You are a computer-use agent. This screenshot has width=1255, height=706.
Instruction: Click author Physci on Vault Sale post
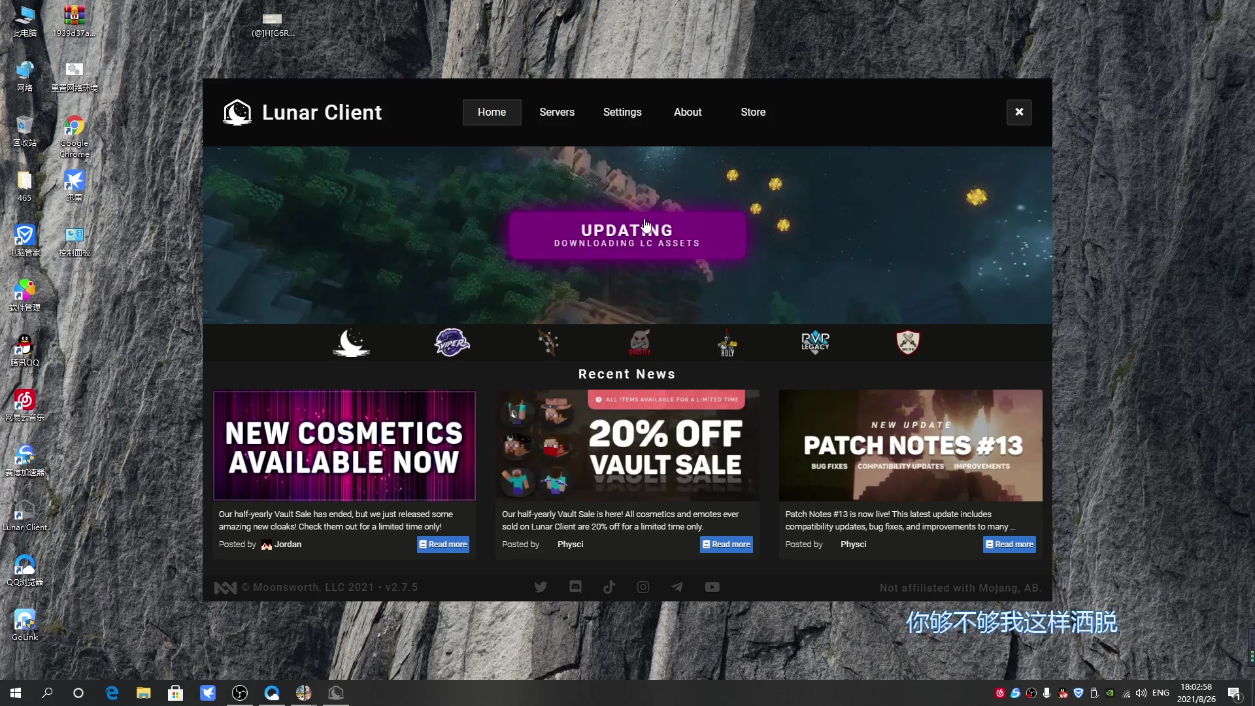coord(570,544)
